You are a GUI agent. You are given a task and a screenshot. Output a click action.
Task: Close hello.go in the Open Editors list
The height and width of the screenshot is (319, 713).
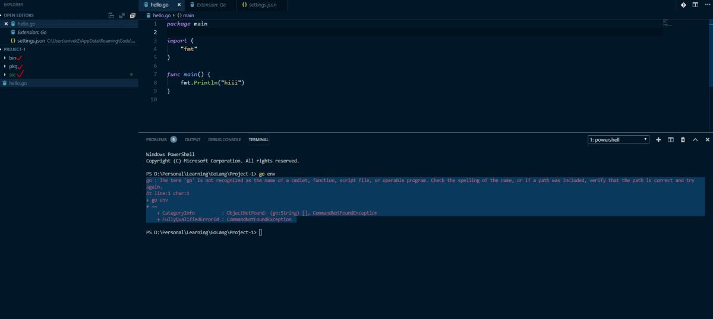coord(6,24)
